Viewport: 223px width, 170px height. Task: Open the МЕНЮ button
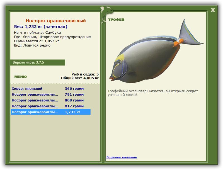coord(20,77)
